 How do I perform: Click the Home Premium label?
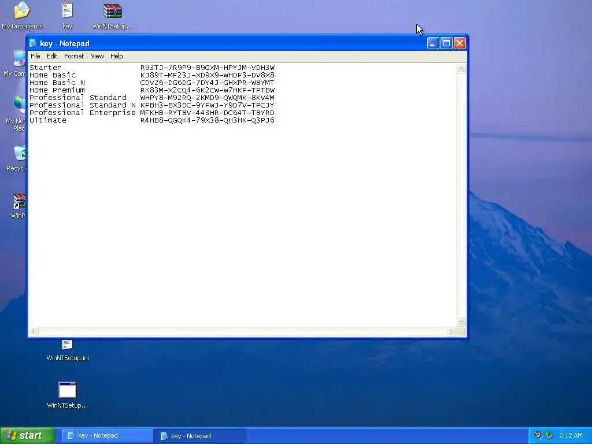[x=57, y=90]
